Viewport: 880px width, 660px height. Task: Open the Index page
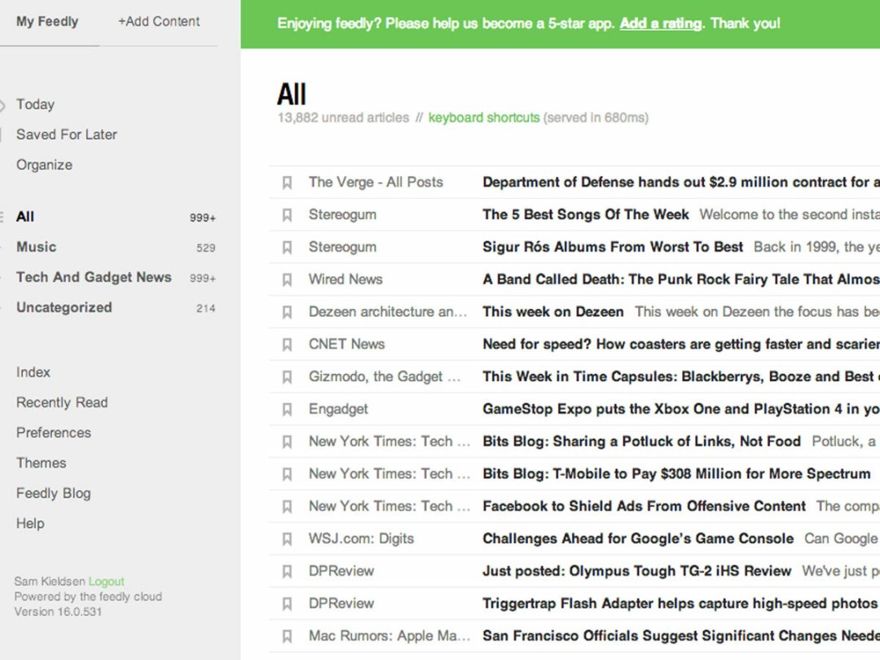(33, 372)
